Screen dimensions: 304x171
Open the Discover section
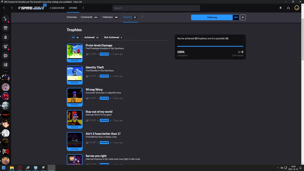coord(57,8)
